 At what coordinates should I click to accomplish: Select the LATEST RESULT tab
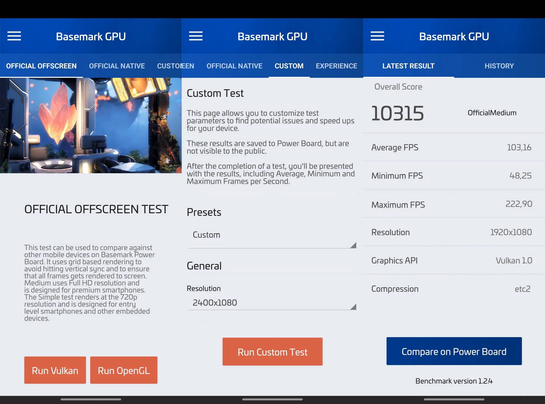click(x=408, y=66)
